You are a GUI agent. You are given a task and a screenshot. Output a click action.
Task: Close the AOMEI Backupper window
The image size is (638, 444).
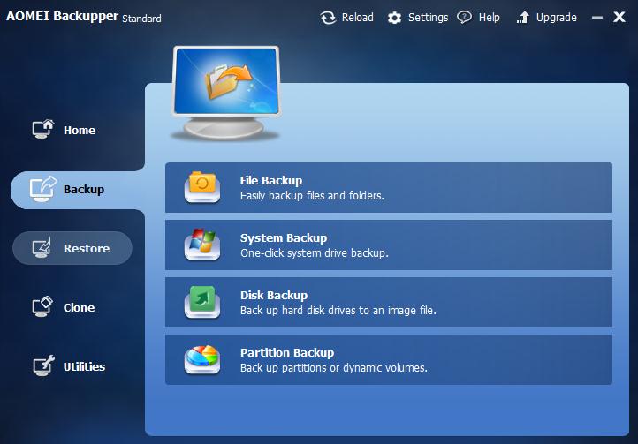click(x=619, y=17)
